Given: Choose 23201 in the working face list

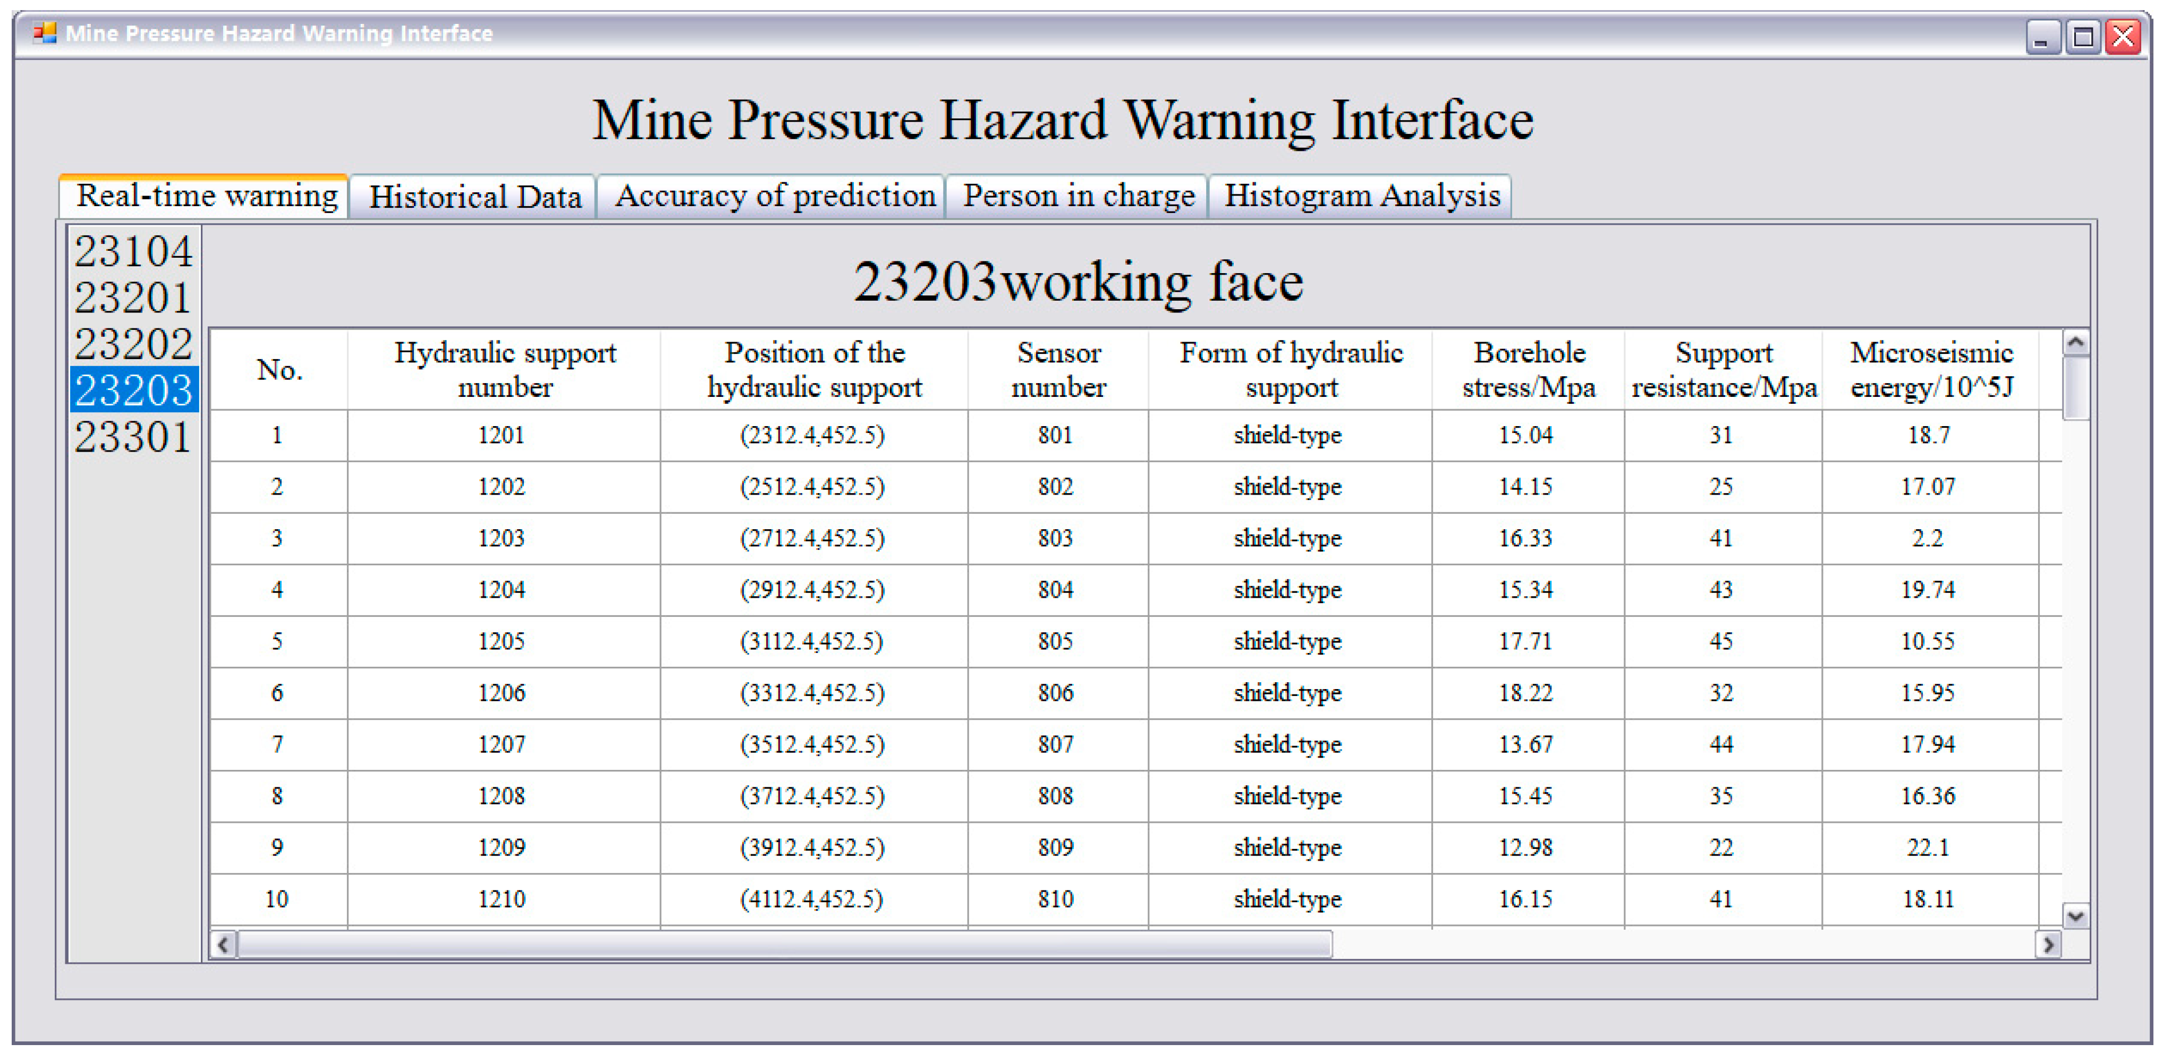Looking at the screenshot, I should [133, 297].
